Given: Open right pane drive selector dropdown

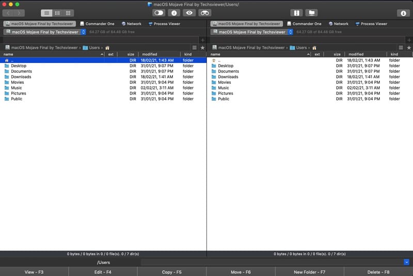Looking at the screenshot, I should pos(252,32).
